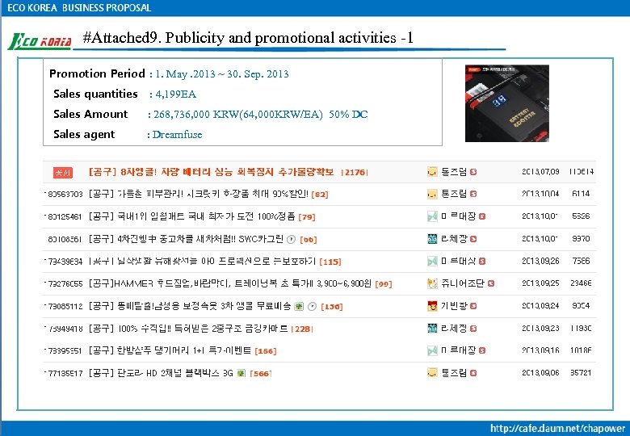Click author avatar in the [566] post row
This screenshot has height=436, width=630.
pyautogui.click(x=432, y=373)
